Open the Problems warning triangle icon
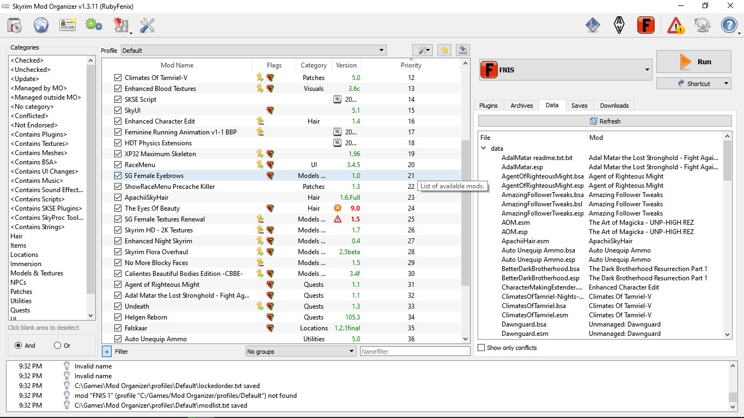 [676, 25]
